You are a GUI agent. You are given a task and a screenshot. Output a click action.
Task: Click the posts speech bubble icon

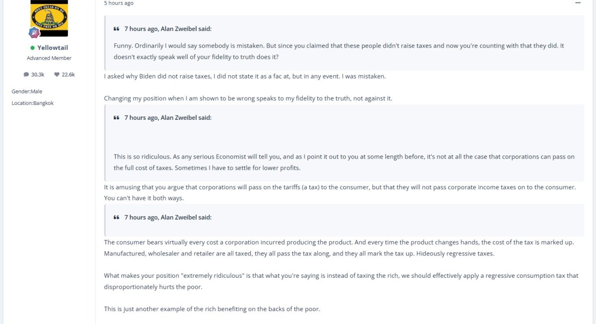[x=26, y=75]
